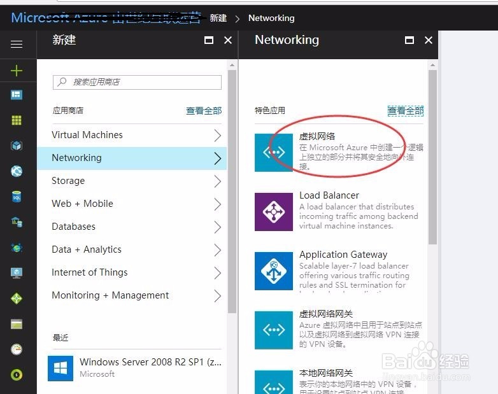Screen dimensions: 498x394
Task: Select Internet of Things category
Action: coord(132,272)
